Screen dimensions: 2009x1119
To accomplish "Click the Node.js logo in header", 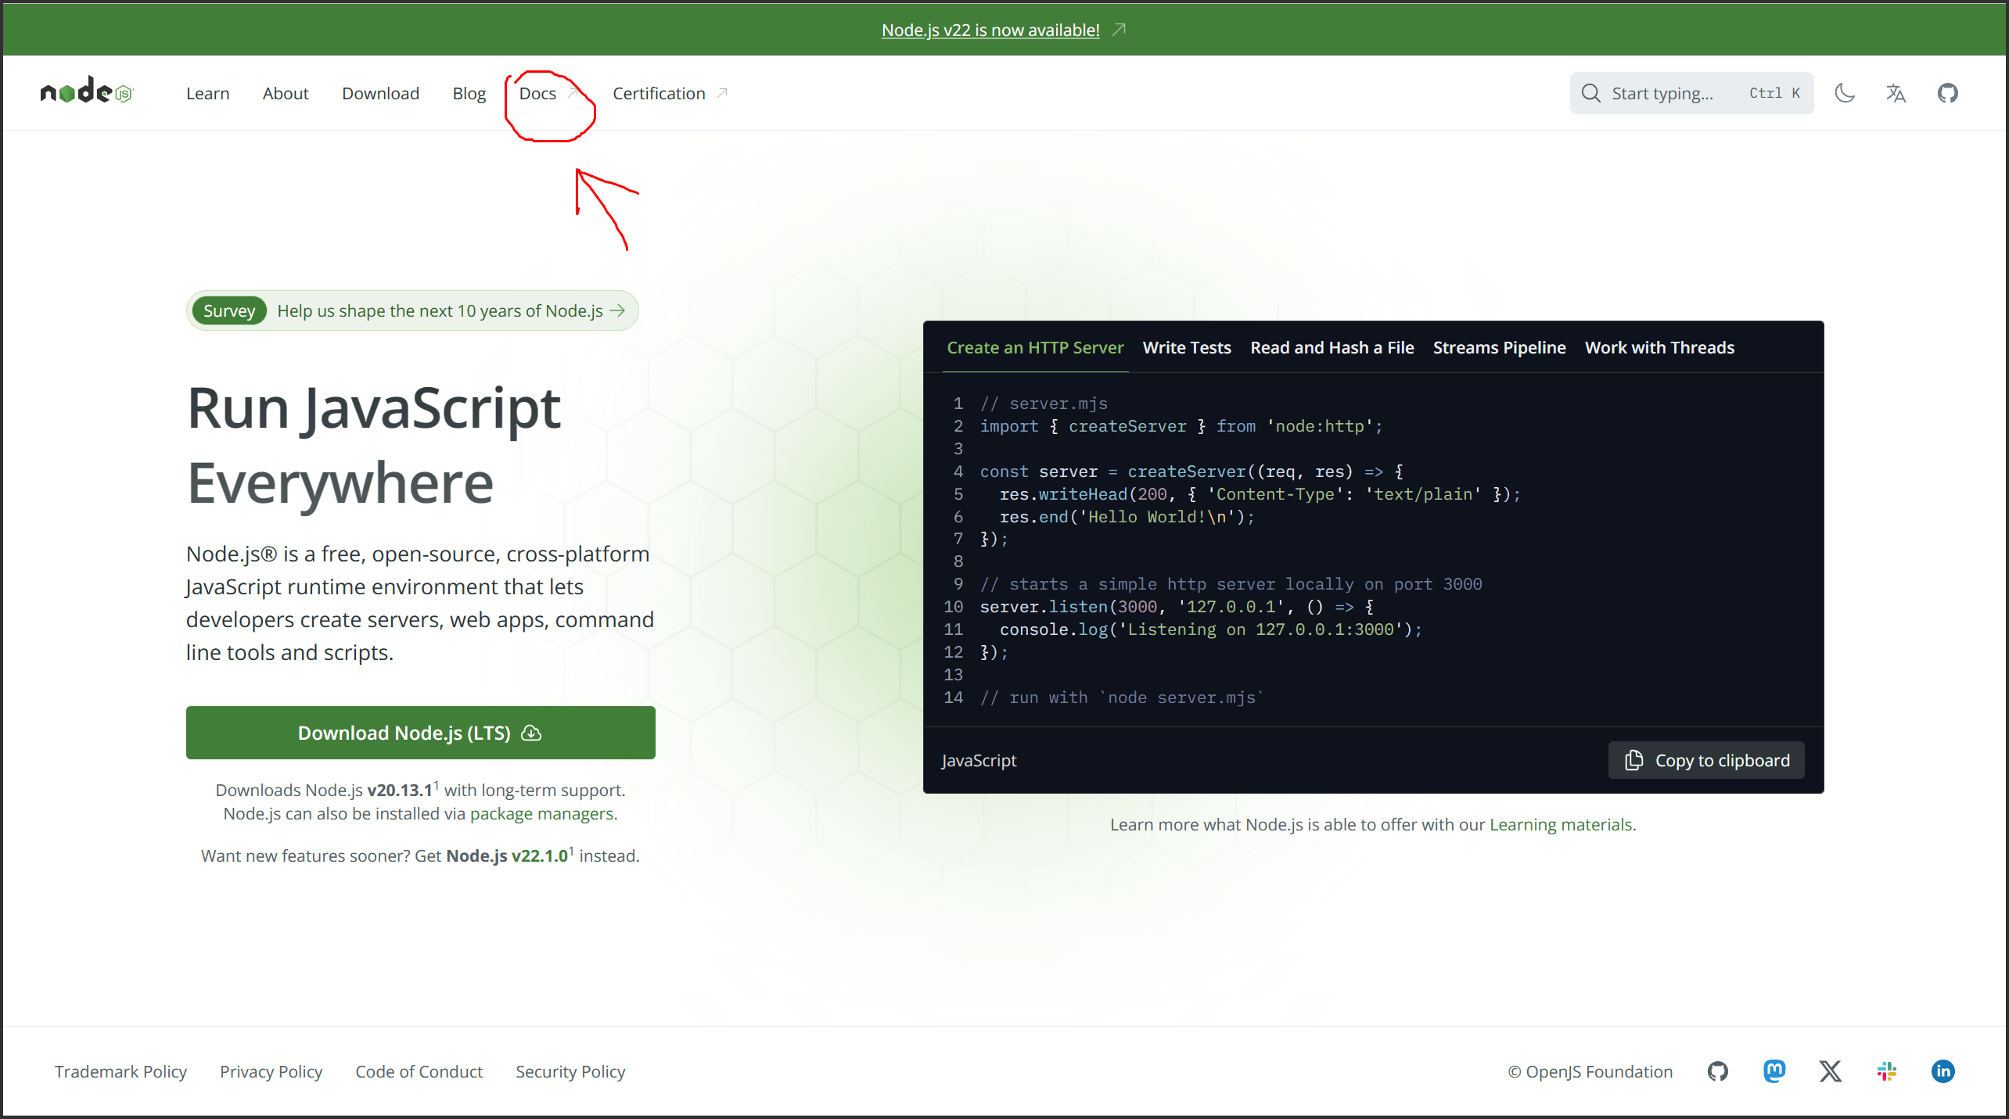I will tap(87, 92).
